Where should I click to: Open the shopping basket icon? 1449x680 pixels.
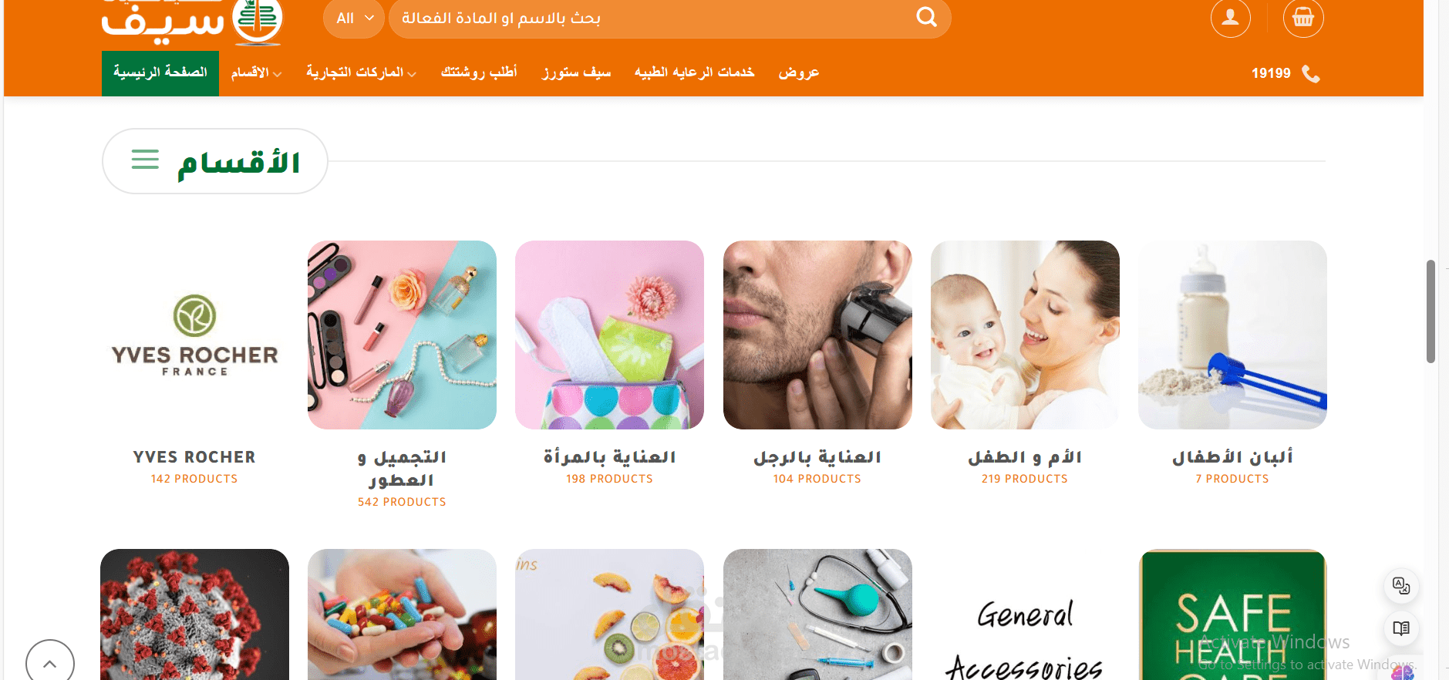click(1303, 17)
